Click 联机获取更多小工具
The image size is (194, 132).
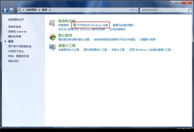pos(95,50)
